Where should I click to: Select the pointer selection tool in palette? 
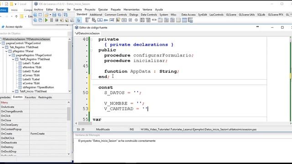click(x=78, y=20)
